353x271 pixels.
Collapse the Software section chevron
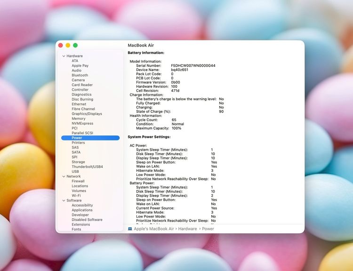pos(64,201)
